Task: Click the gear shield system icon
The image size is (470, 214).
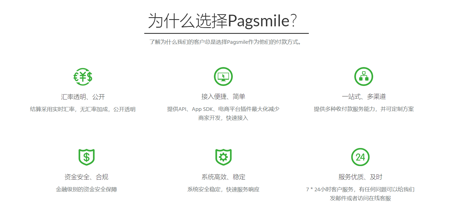Action: point(223,157)
